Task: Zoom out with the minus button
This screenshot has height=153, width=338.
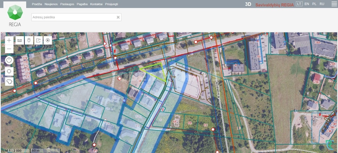Action: pyautogui.click(x=9, y=49)
